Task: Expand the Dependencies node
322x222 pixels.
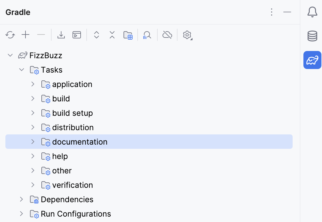Action: (21, 199)
